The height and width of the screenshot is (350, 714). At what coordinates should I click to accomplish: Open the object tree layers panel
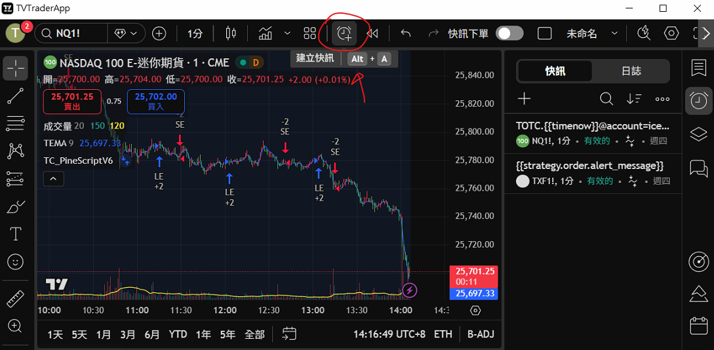pyautogui.click(x=698, y=135)
